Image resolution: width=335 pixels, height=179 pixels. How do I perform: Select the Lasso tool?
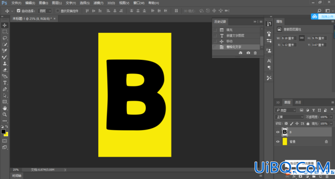[4, 38]
